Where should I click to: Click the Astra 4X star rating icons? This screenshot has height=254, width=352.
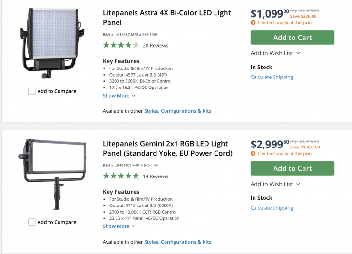click(121, 45)
